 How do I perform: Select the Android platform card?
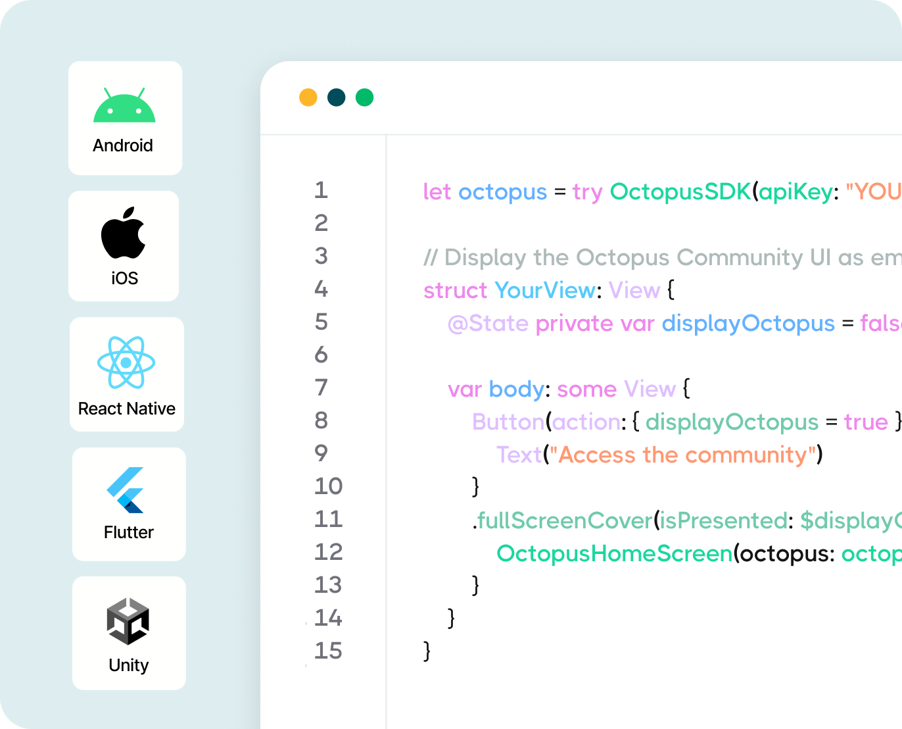click(x=125, y=118)
